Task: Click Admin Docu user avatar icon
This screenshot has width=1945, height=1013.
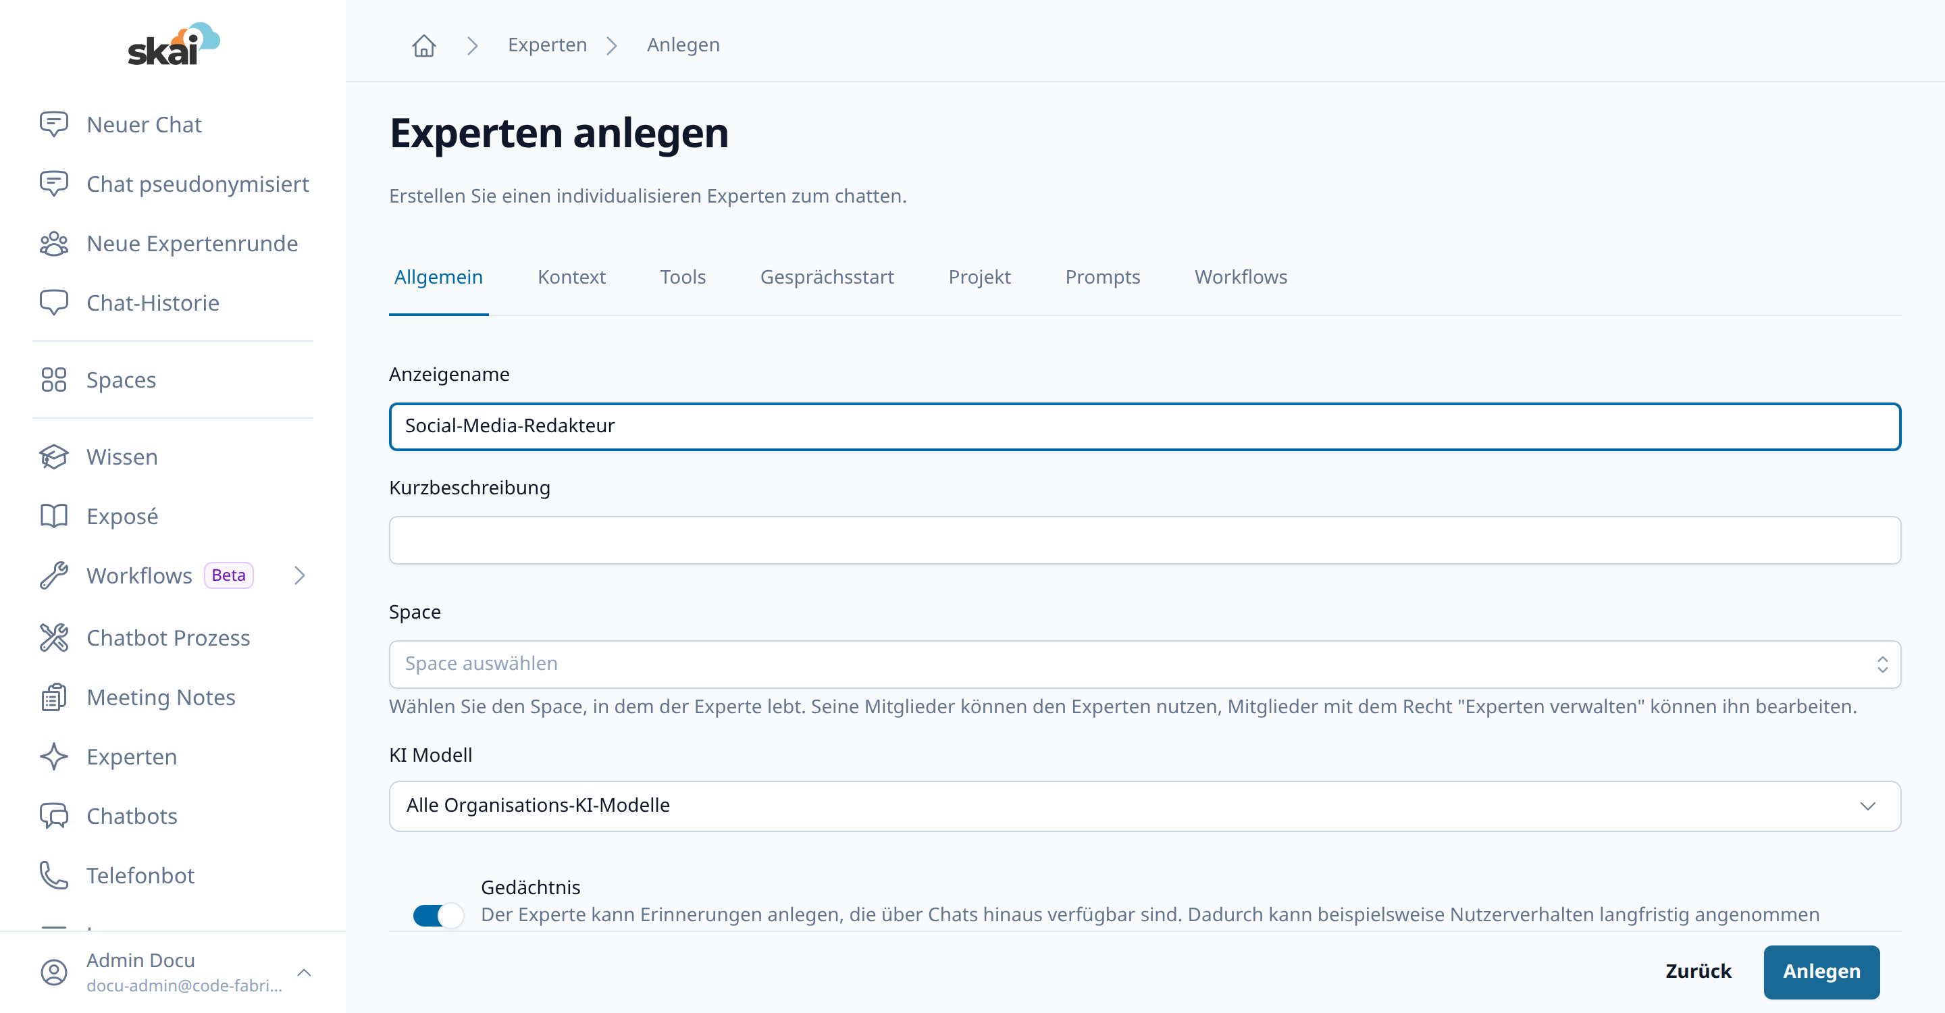Action: click(53, 972)
